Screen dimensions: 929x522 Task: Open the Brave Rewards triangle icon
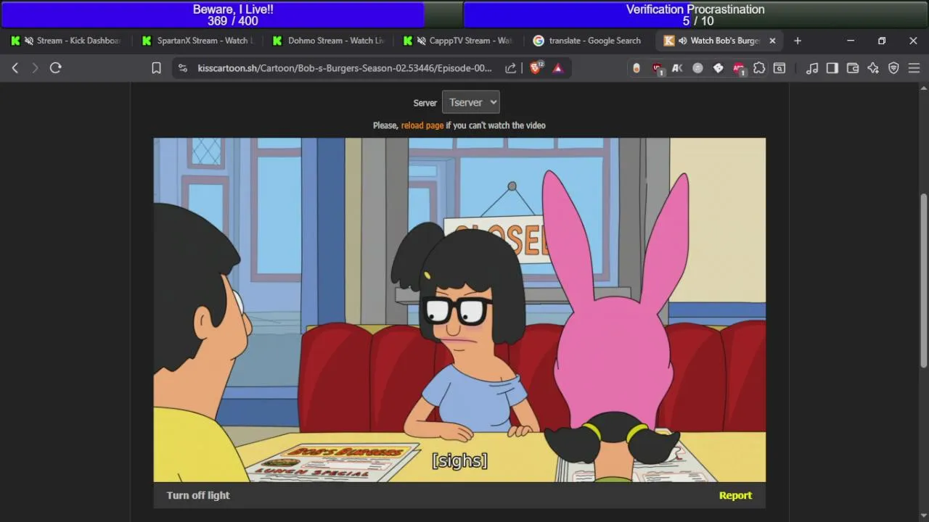(x=558, y=68)
